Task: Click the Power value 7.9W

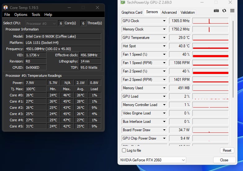Action: [36, 83]
